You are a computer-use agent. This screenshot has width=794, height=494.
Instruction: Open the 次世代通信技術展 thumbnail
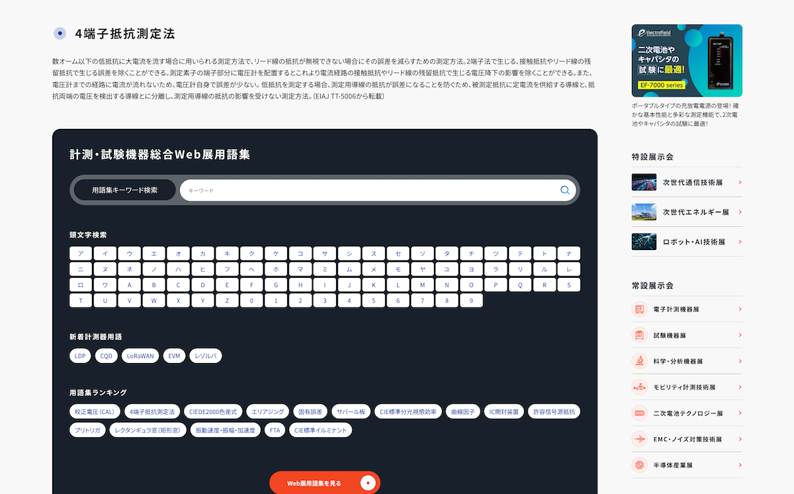tap(644, 183)
